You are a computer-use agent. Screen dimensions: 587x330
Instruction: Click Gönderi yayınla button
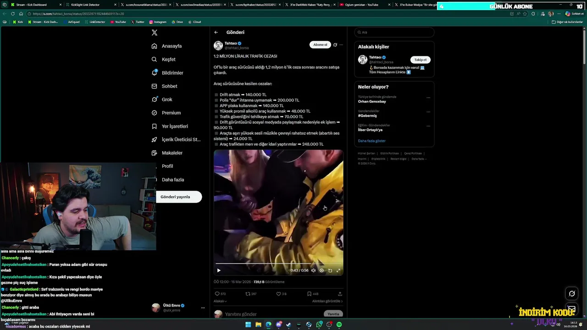179,197
